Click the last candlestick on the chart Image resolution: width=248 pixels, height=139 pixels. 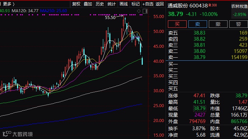[x=142, y=61]
